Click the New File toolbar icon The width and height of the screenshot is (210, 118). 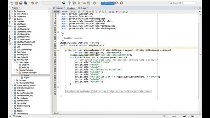(12, 3)
